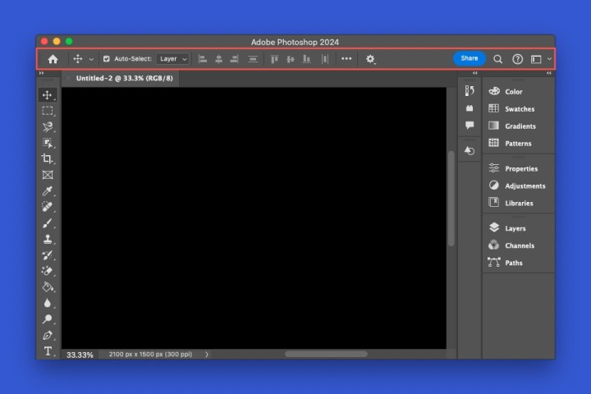Align top edges in options bar

point(274,59)
